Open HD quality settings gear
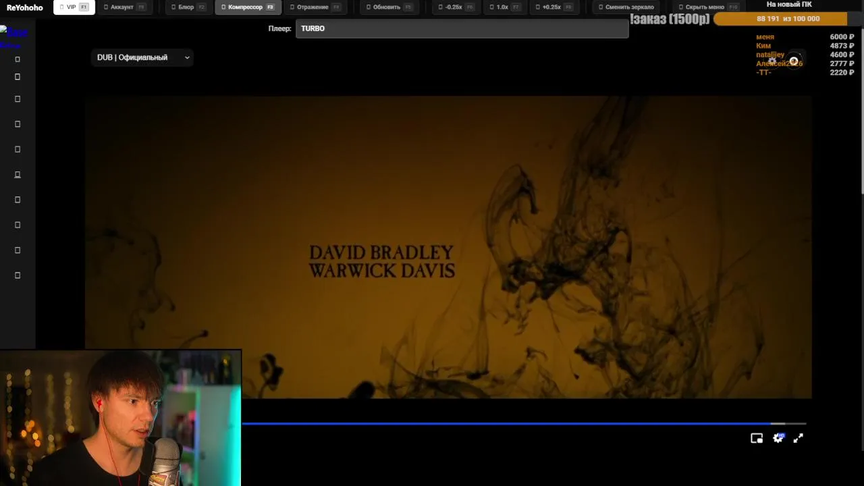Viewport: 864px width, 486px height. click(778, 438)
